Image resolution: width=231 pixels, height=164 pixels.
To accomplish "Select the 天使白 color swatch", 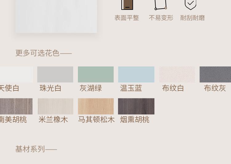I will (16, 74).
